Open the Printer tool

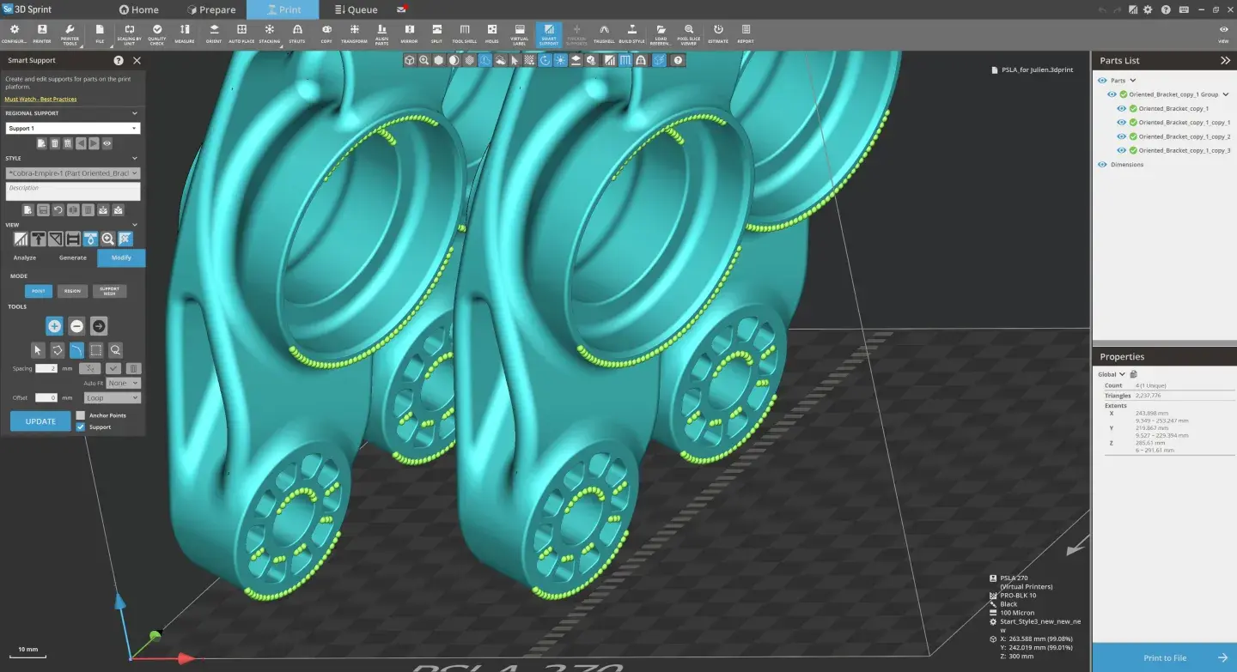coord(41,33)
